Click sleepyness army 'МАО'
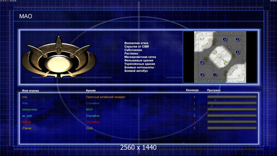The width and height of the screenshot is (277, 156). point(89,109)
